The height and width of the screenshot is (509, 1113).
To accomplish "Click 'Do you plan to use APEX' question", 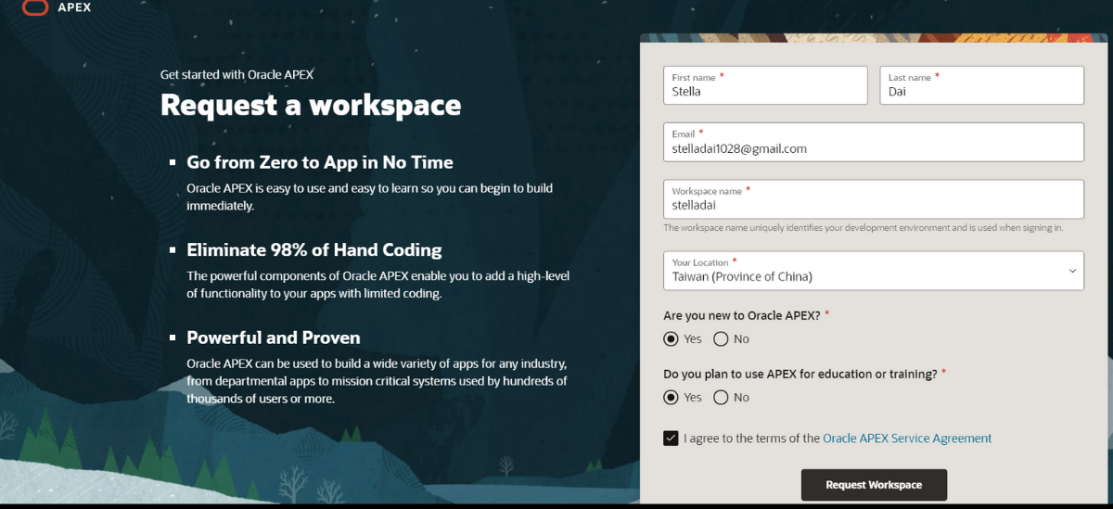I will 800,374.
